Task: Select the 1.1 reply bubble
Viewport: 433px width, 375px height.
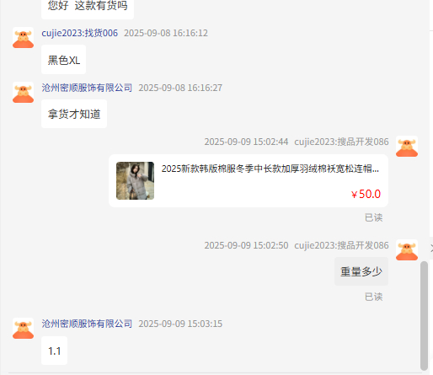Action: coord(55,351)
